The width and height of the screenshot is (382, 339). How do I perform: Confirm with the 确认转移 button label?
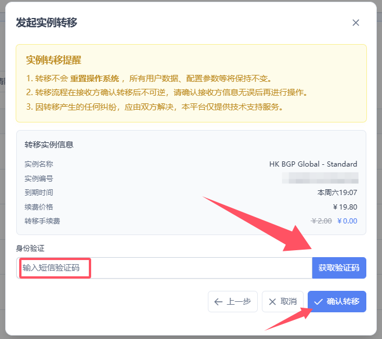click(343, 302)
